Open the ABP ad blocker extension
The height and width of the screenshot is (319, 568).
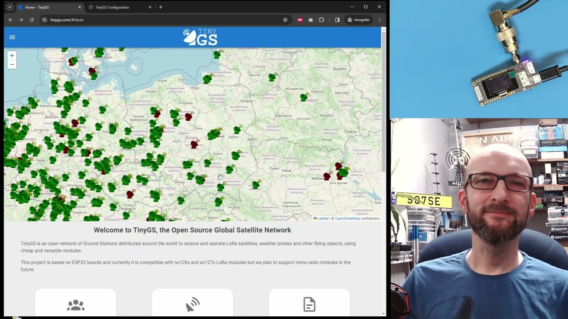click(300, 19)
